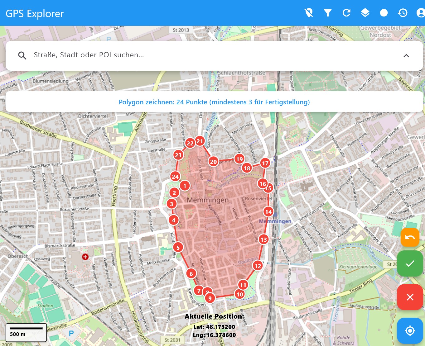Center map on current GPS location

pyautogui.click(x=410, y=330)
